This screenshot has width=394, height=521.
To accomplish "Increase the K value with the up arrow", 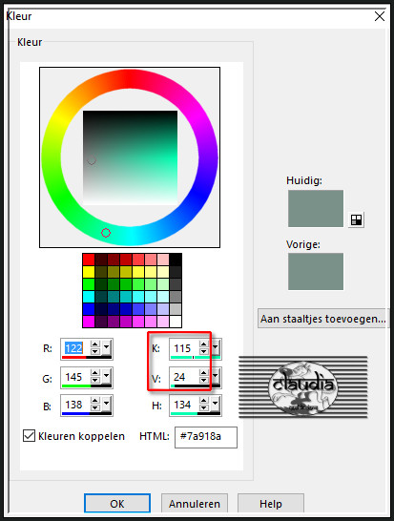I will pyautogui.click(x=204, y=344).
